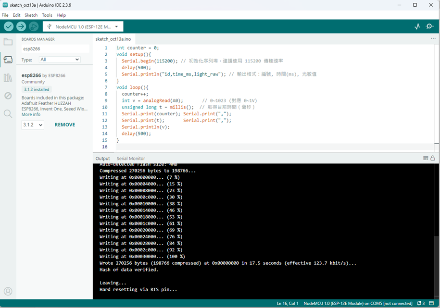Open the 3.1.2 version dropdown
The width and height of the screenshot is (440, 308).
click(x=33, y=125)
